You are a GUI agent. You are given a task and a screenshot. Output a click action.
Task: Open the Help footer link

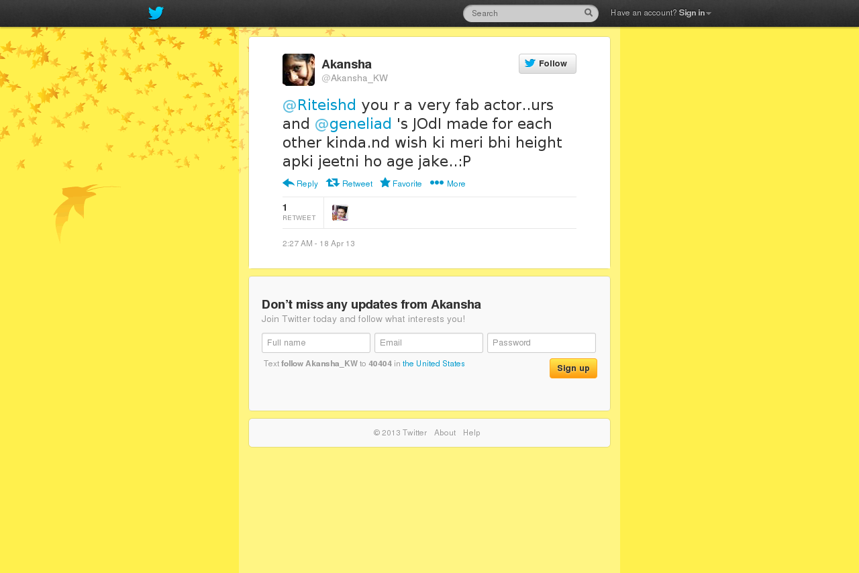(472, 433)
